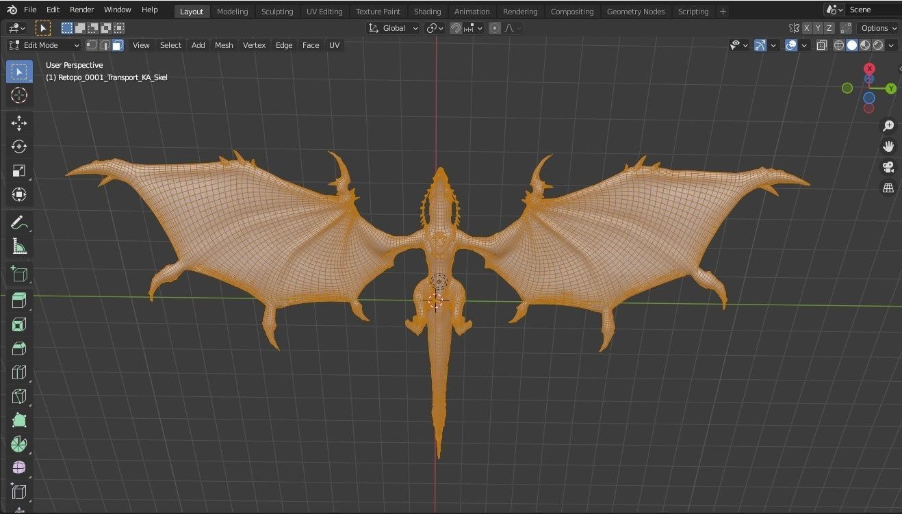Open object visibility eye dropdown

click(739, 45)
